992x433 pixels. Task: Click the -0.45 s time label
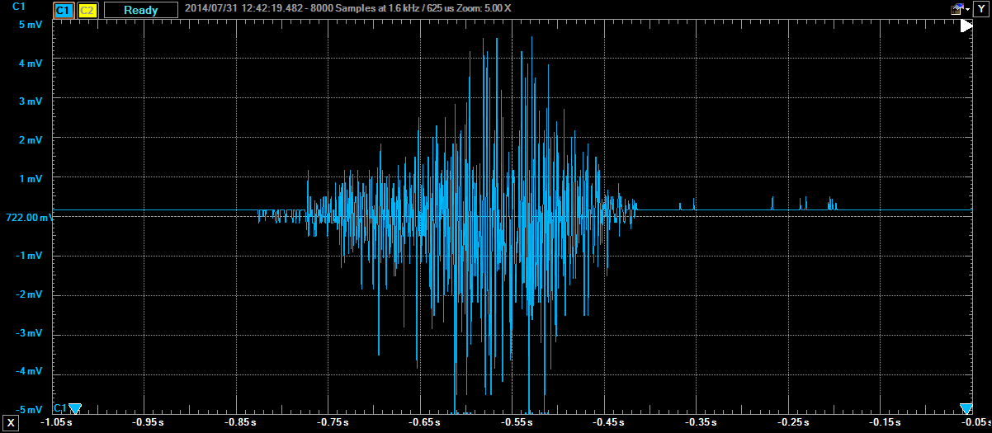point(608,422)
